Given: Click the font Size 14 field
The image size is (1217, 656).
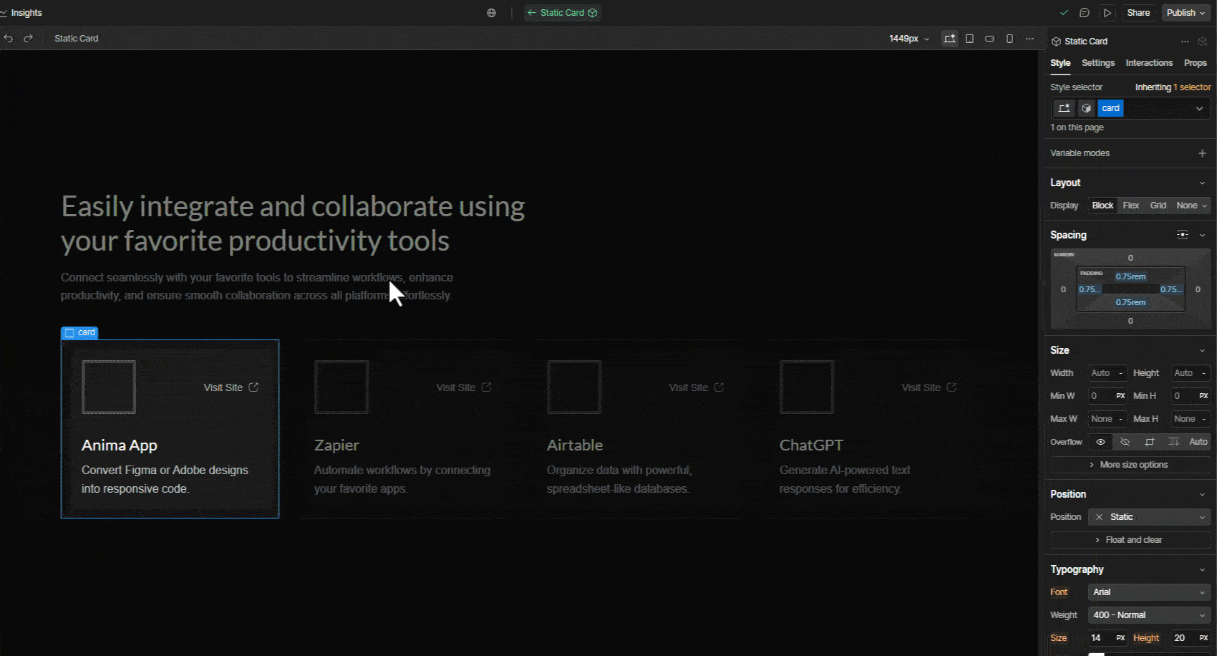Looking at the screenshot, I should point(1107,638).
